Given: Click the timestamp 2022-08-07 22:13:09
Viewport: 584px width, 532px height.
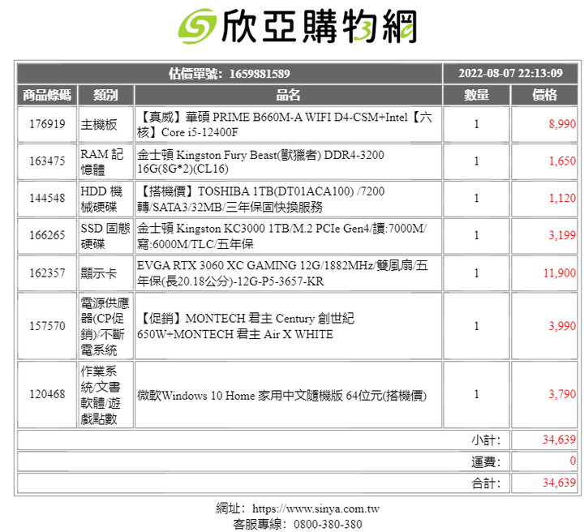Looking at the screenshot, I should (510, 73).
